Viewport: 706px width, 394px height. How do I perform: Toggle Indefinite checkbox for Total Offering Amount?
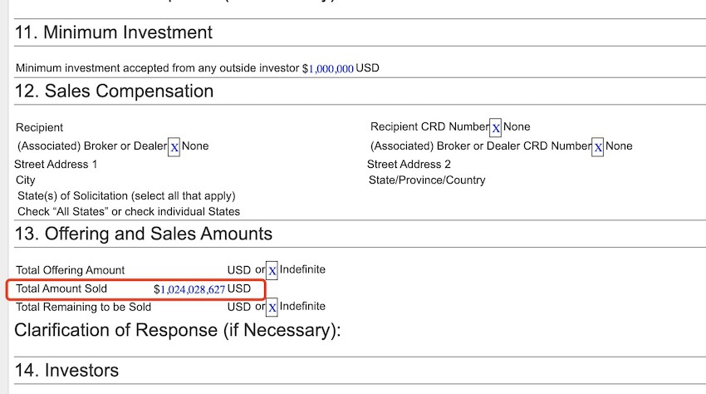(x=272, y=271)
